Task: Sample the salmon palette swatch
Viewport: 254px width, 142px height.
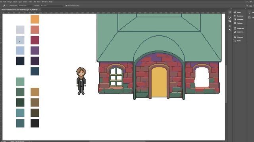Action: point(35,30)
